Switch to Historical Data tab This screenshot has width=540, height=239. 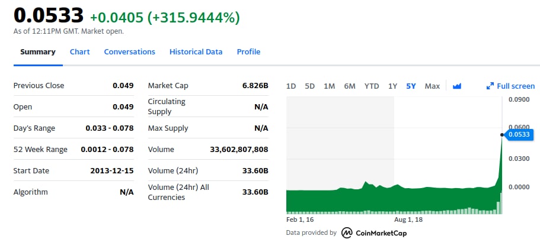[196, 52]
